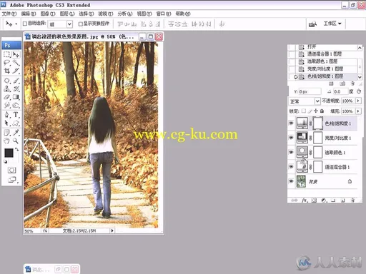Image resolution: width=366 pixels, height=274 pixels.
Task: Open the tool preset picker arrow
Action: pyautogui.click(x=16, y=24)
